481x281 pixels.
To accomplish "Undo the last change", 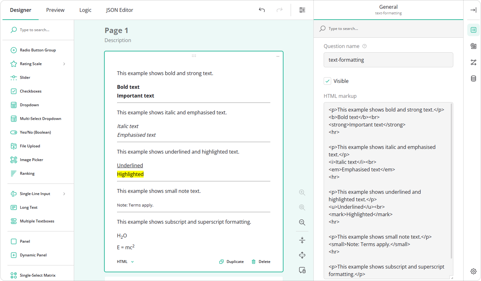I will (x=262, y=10).
